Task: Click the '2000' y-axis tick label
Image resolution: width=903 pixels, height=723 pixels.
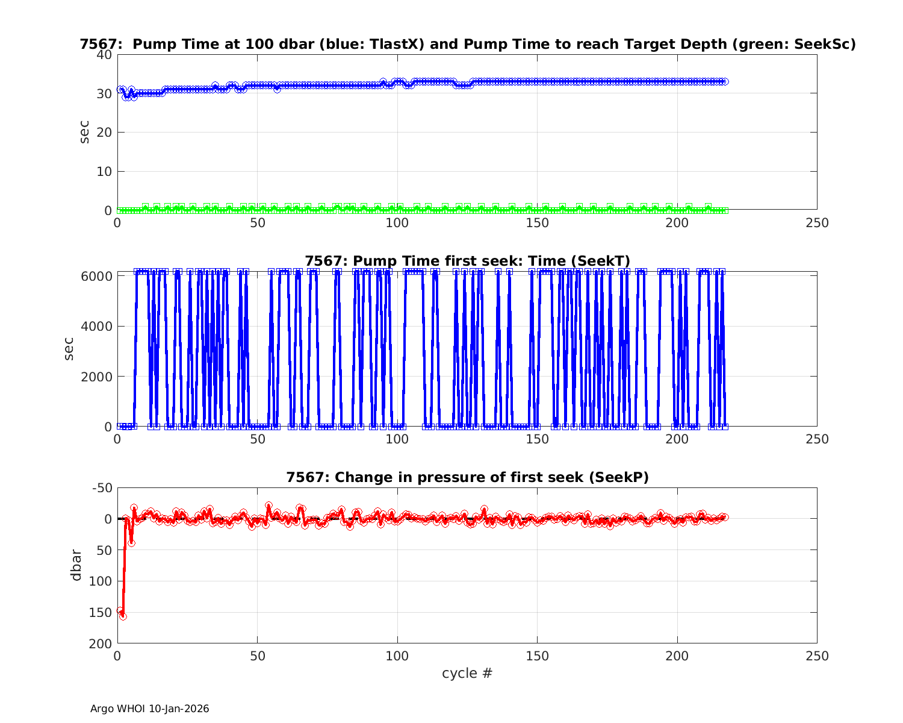Action: [x=96, y=377]
